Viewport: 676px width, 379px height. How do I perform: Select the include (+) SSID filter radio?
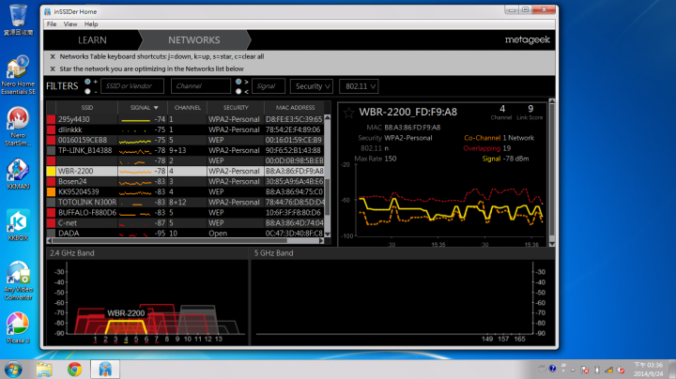coord(87,82)
